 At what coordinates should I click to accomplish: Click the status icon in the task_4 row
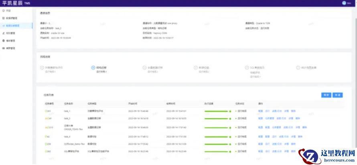46,137
